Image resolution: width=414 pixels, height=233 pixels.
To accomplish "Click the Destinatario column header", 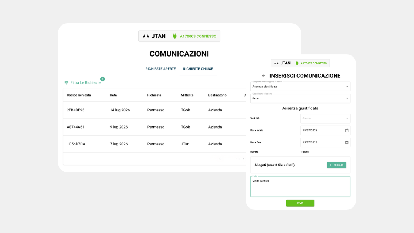I will tap(217, 95).
